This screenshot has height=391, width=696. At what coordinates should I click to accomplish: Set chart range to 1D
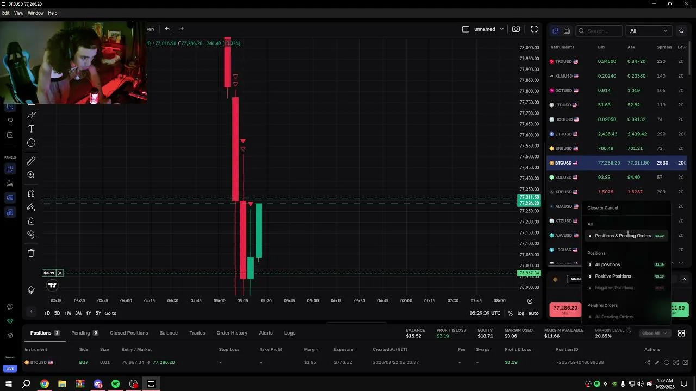click(47, 313)
